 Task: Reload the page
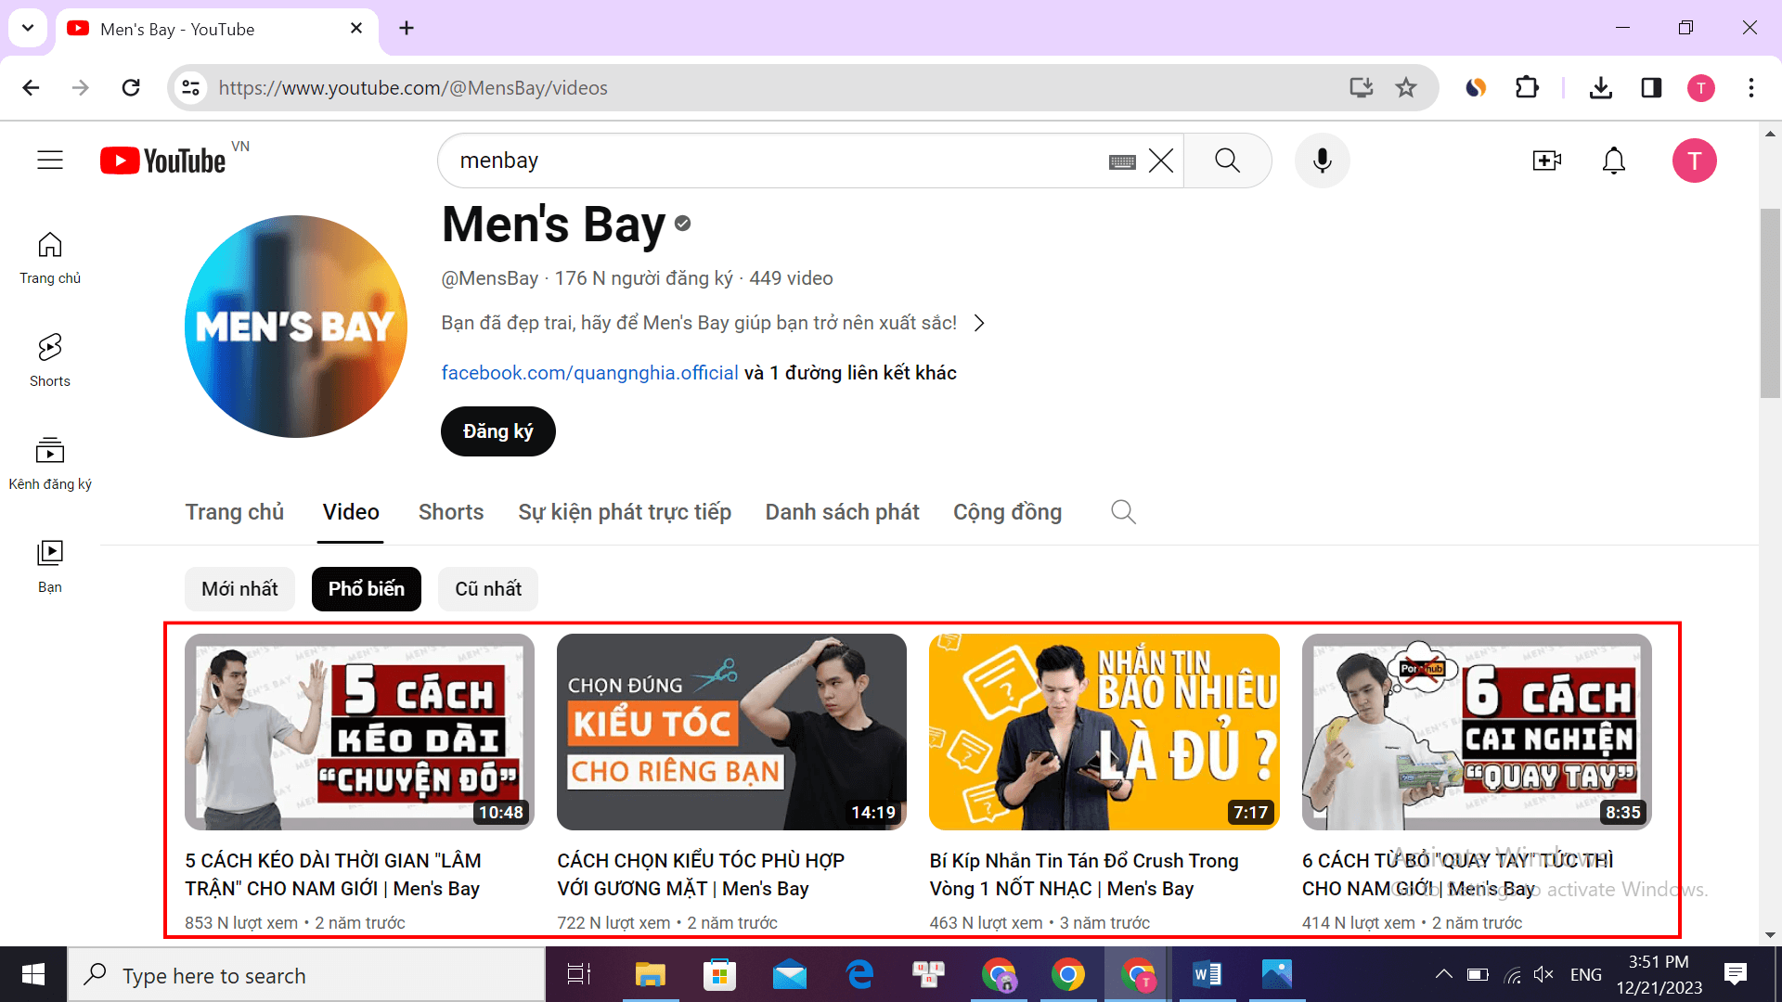[x=131, y=87]
